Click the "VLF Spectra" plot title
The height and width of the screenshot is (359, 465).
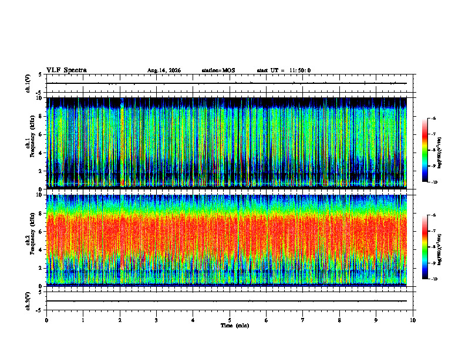(66, 70)
